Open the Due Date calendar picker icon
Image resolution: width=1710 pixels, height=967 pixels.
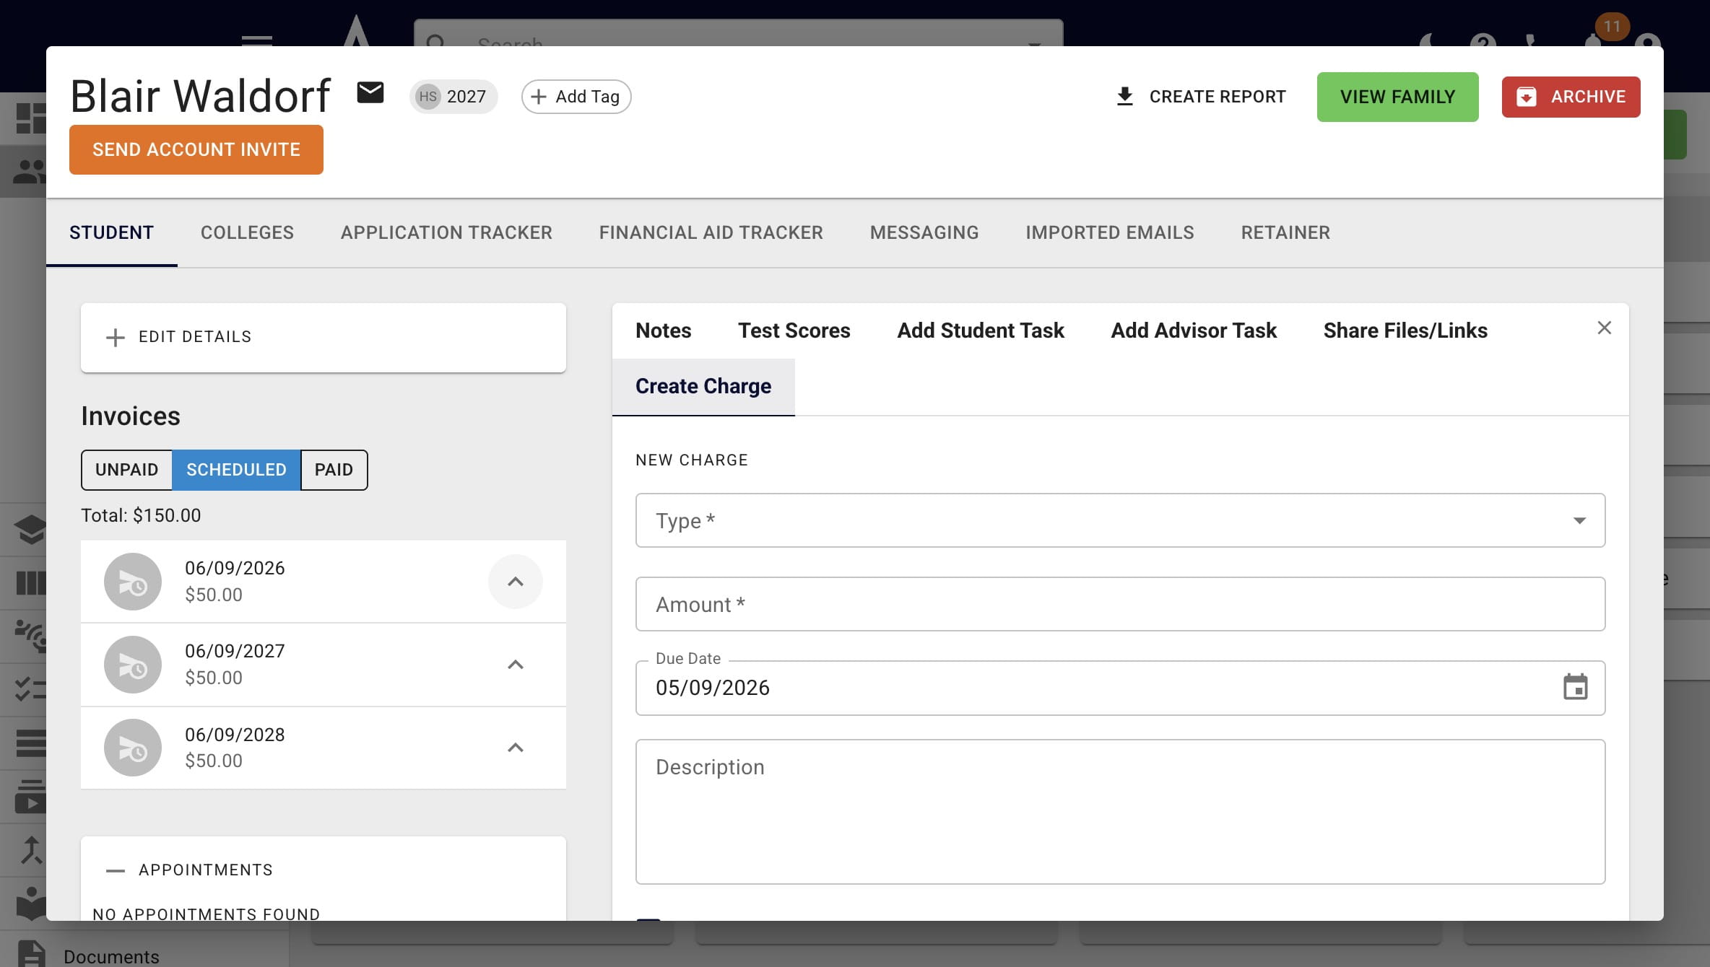point(1575,687)
